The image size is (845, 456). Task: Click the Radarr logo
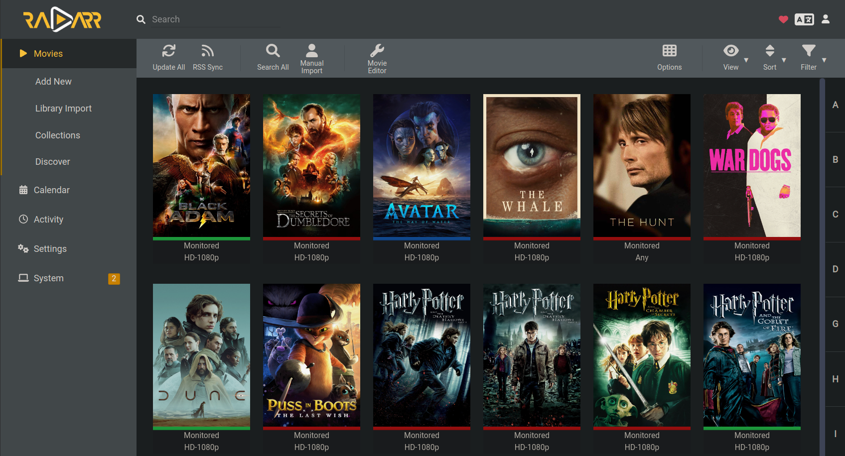coord(62,19)
